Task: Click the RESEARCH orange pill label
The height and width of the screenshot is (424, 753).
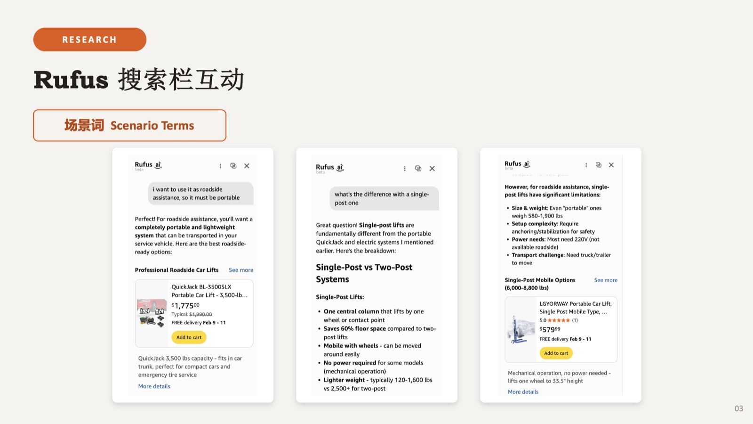Action: pyautogui.click(x=90, y=40)
